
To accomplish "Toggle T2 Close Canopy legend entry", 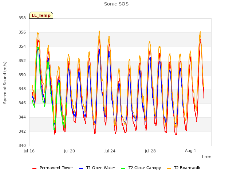I will pos(141,168).
